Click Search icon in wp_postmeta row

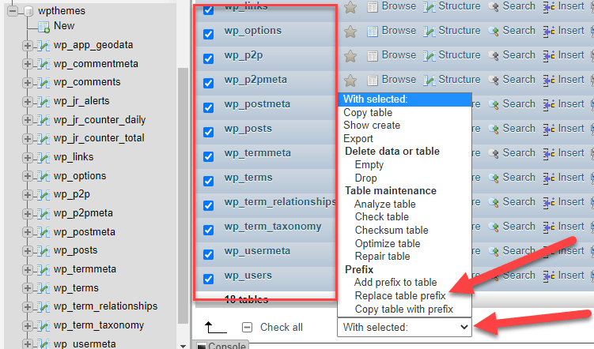pyautogui.click(x=494, y=105)
